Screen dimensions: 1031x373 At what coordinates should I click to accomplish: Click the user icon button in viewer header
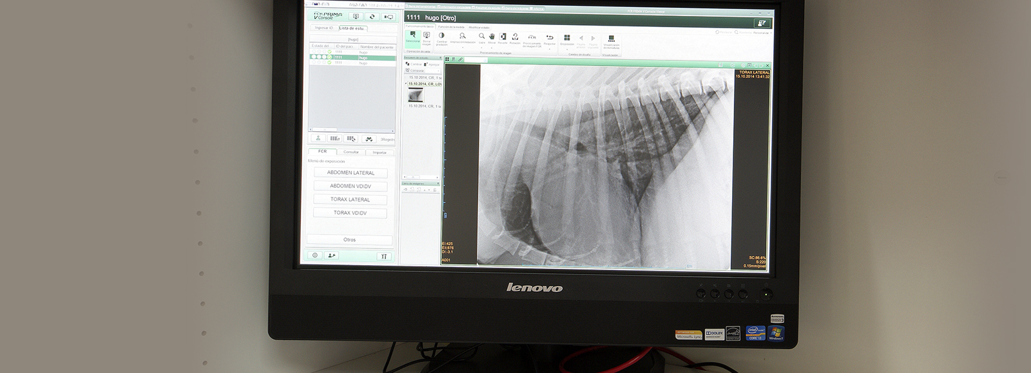pyautogui.click(x=762, y=23)
